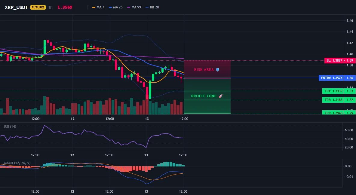
Task: Click the 60.00 RSI axis value
Action: 349,130
